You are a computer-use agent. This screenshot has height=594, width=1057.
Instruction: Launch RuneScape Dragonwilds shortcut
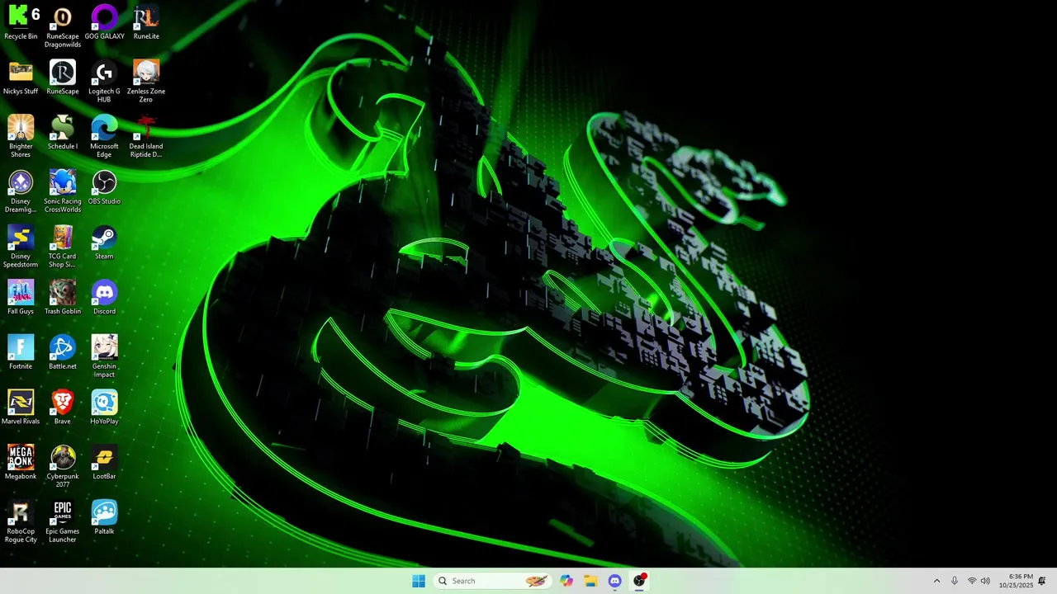(63, 26)
